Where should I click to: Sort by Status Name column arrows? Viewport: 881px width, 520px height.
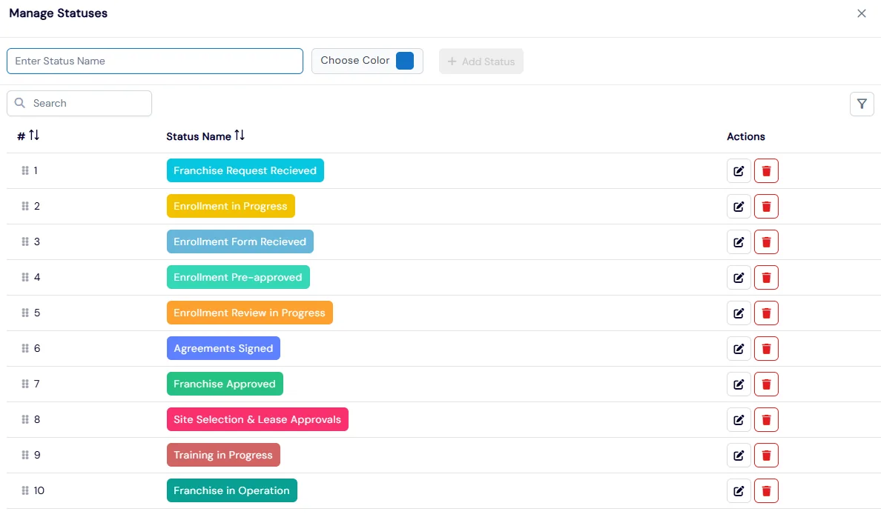240,136
